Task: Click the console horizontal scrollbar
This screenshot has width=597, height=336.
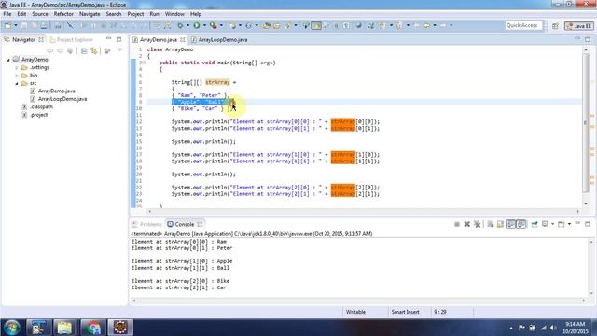Action: pos(358,301)
